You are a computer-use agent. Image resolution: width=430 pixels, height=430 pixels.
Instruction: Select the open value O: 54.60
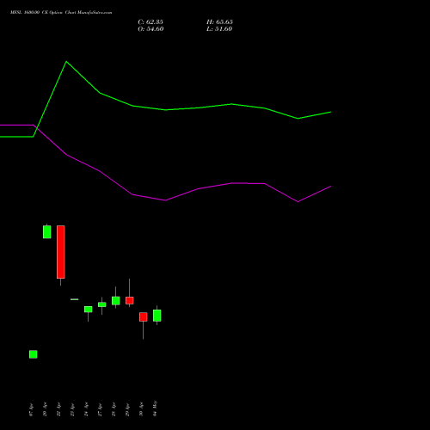click(x=150, y=29)
